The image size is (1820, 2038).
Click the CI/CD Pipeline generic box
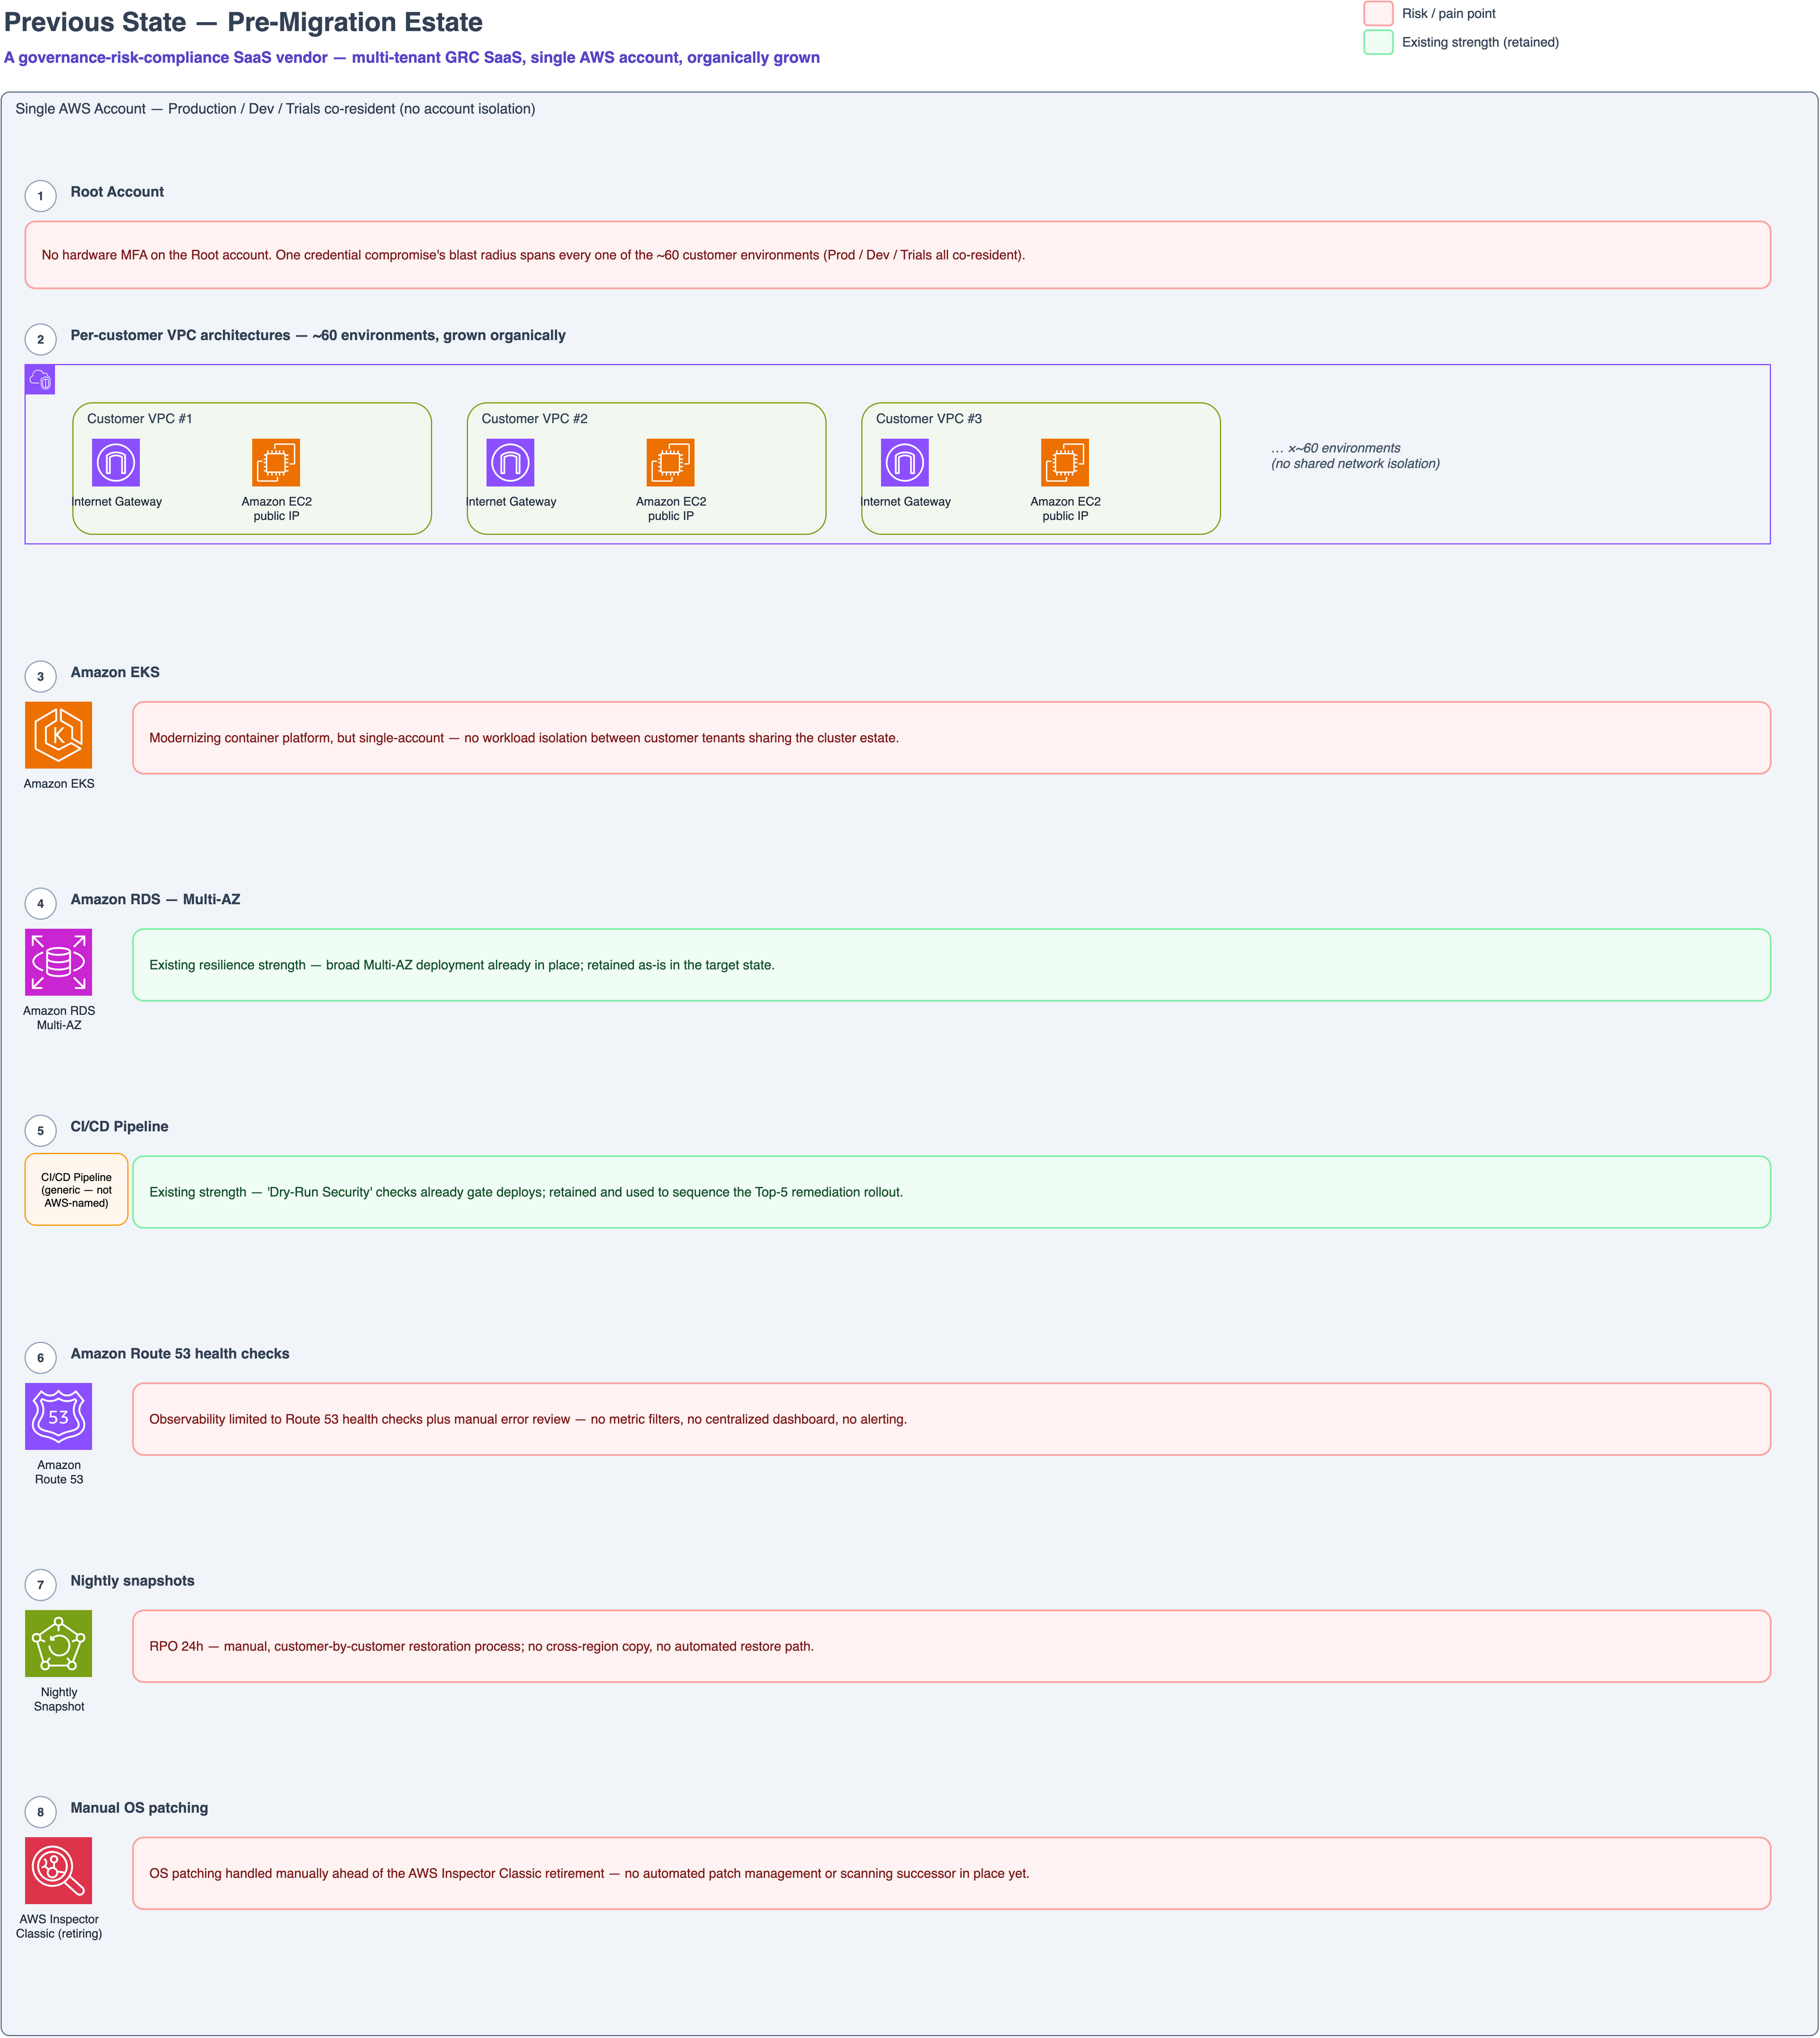coord(76,1190)
